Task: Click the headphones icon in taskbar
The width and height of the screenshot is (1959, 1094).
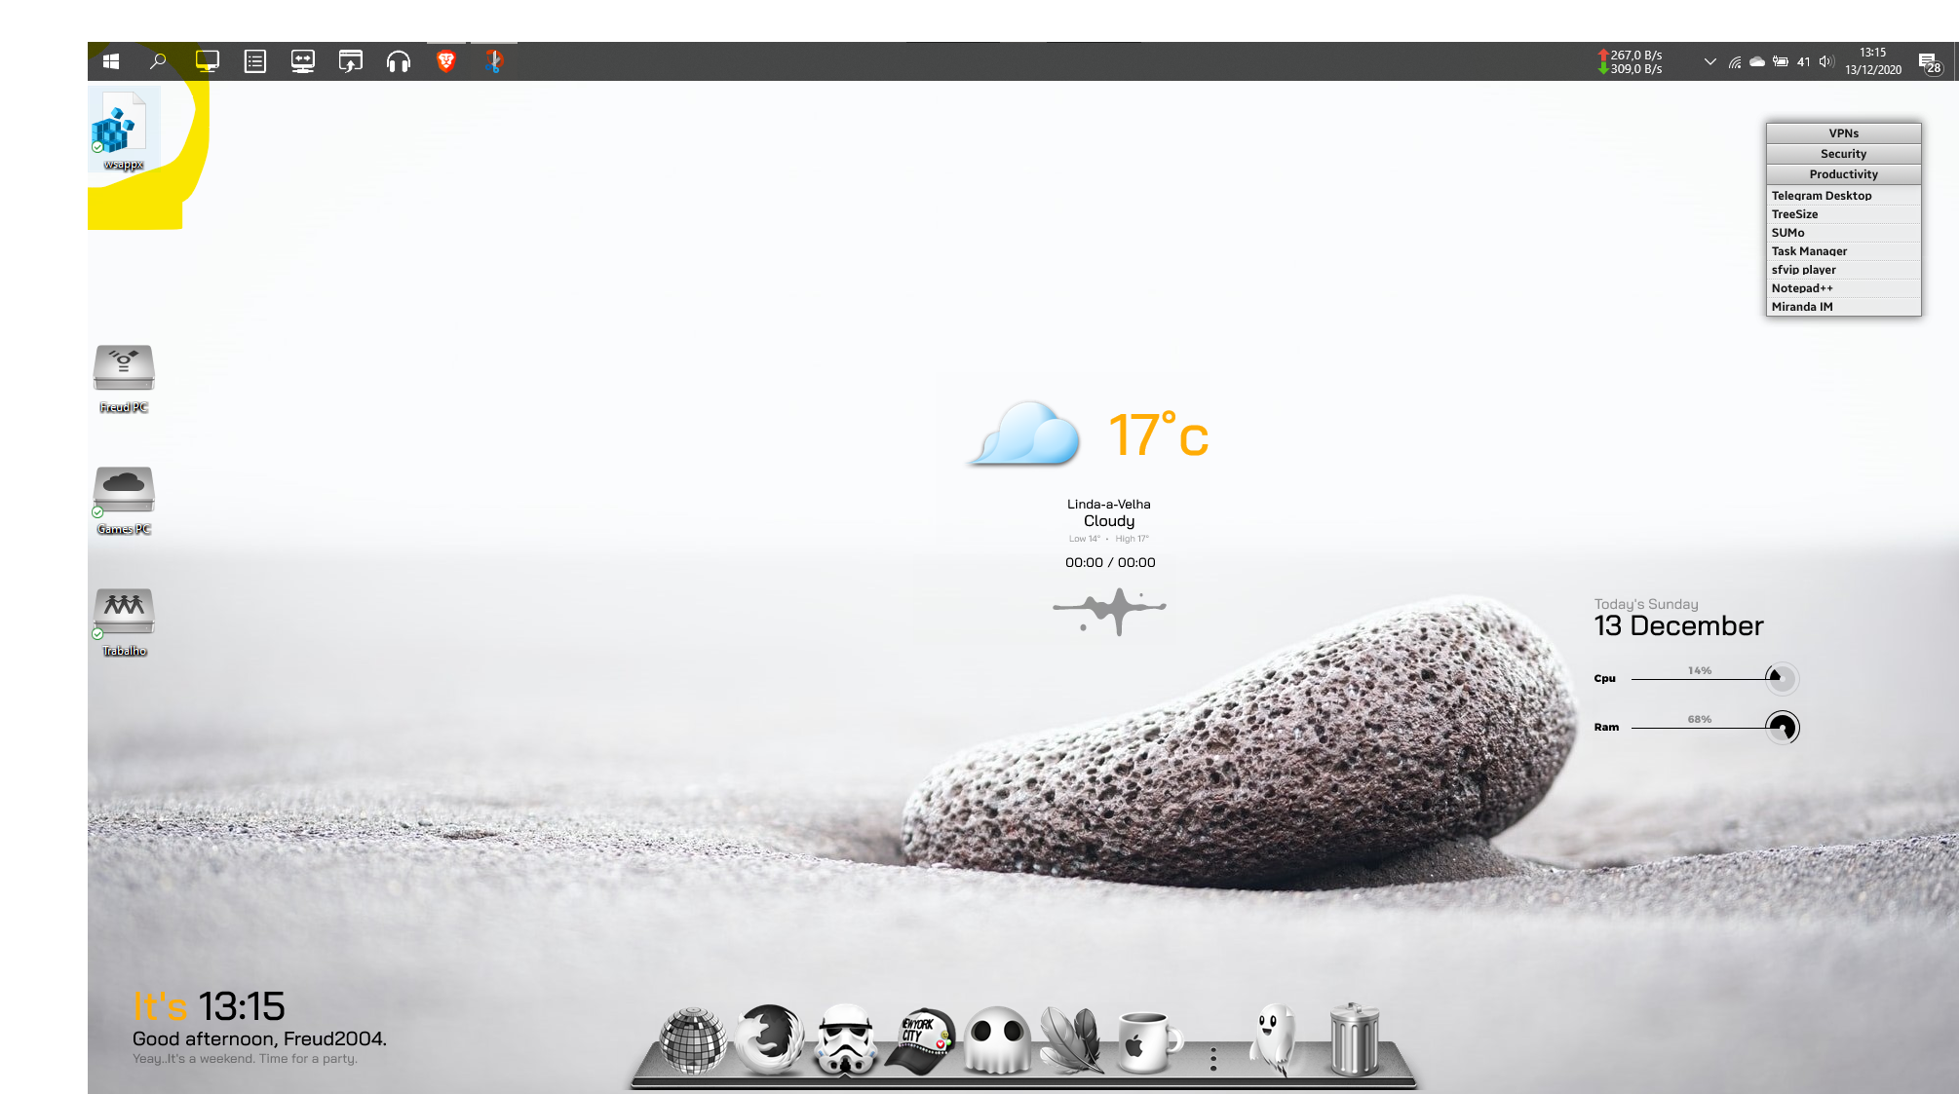Action: coord(398,61)
